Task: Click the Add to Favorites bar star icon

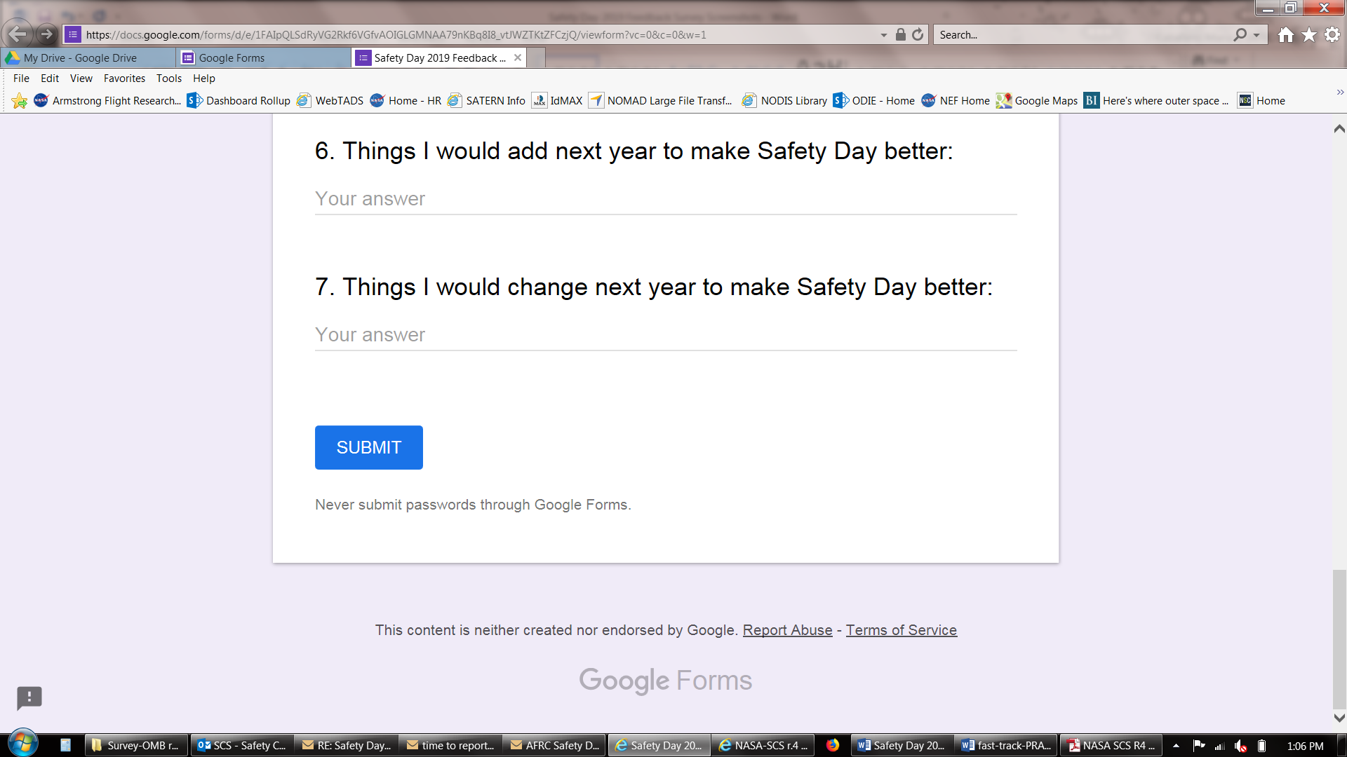Action: [x=20, y=101]
